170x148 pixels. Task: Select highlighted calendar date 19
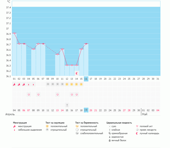(86, 110)
